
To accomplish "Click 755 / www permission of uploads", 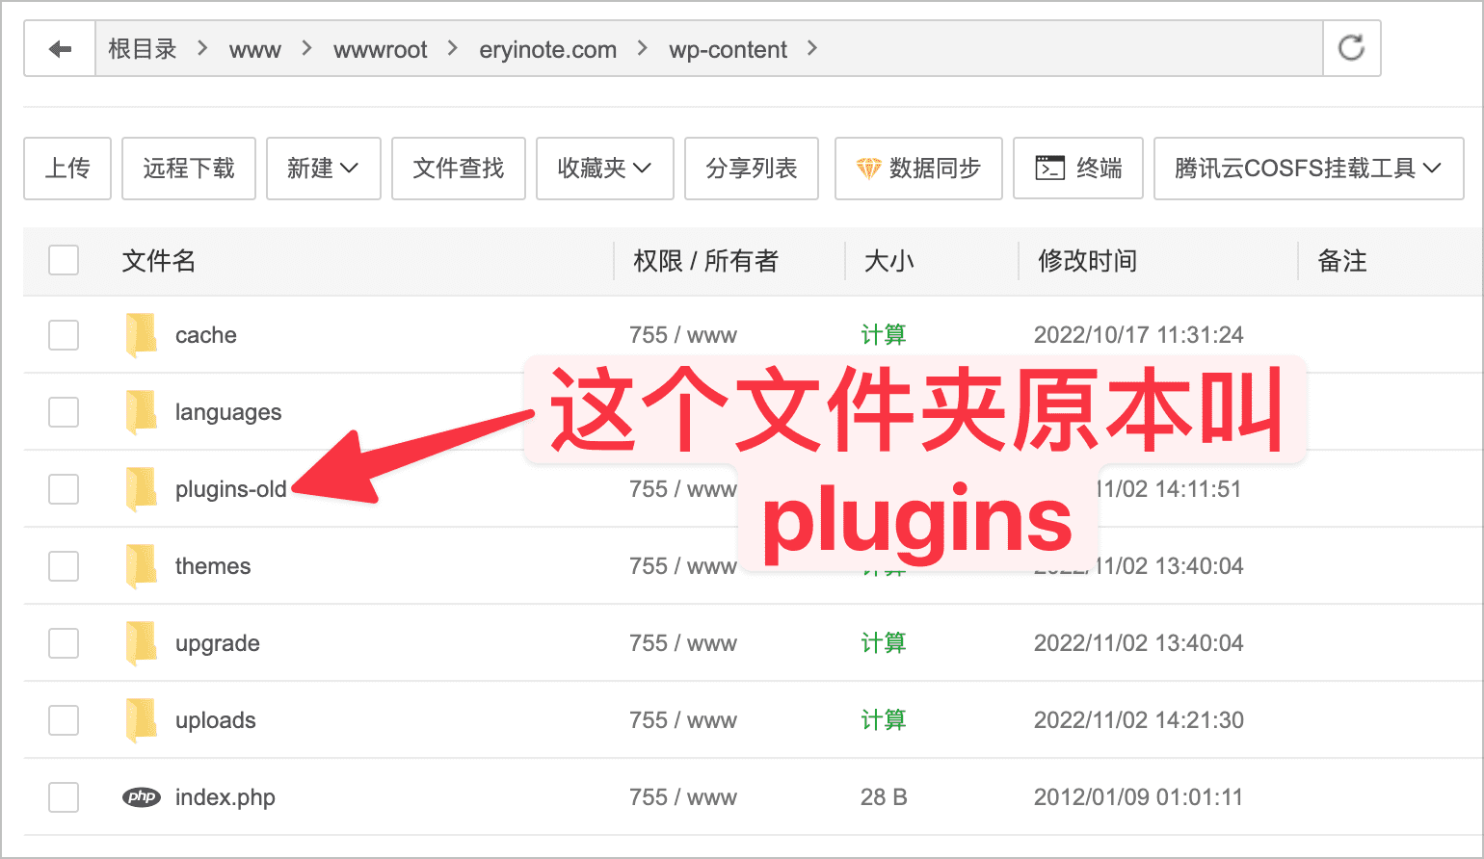I will coord(683,720).
